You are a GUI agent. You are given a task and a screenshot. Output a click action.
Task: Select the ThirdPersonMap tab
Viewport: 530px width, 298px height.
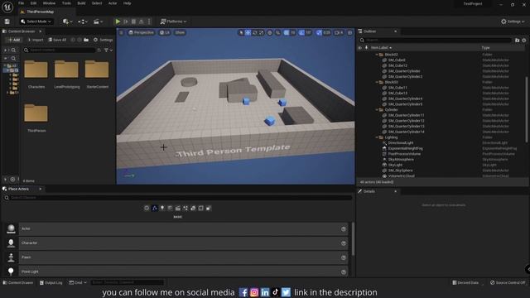click(x=40, y=12)
